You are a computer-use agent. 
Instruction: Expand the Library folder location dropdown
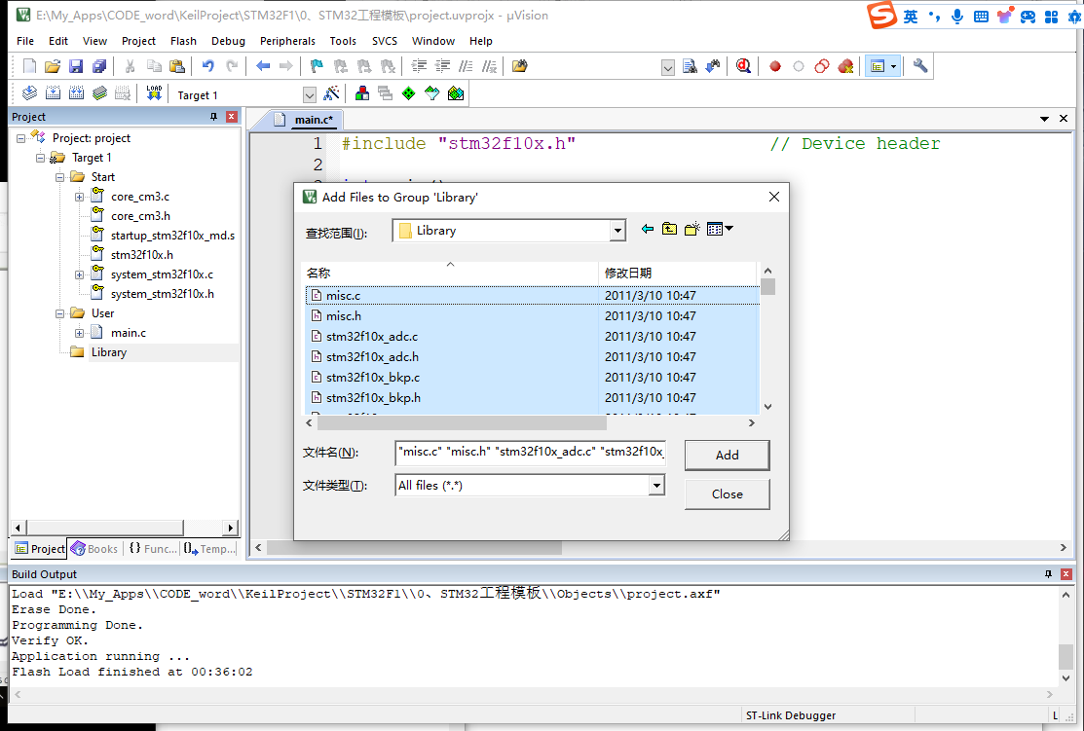tap(617, 231)
